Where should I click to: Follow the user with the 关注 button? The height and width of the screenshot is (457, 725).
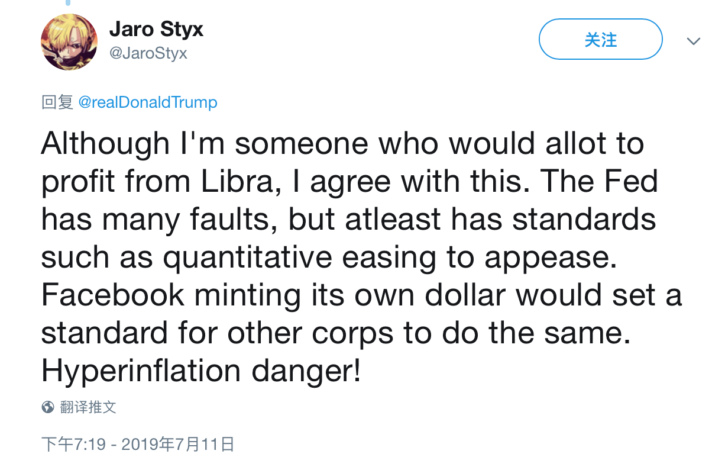(x=600, y=40)
